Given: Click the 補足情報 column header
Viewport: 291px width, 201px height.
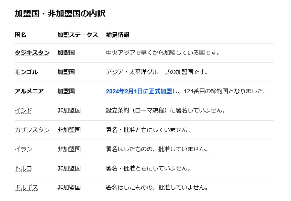Looking at the screenshot, I should point(117,35).
